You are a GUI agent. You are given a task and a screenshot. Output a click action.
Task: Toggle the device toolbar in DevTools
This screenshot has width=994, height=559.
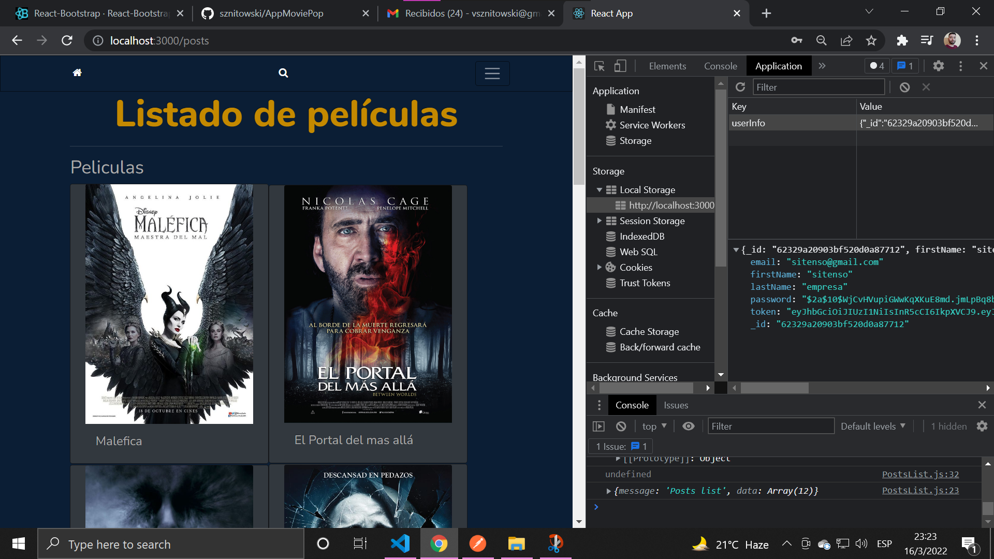point(621,66)
